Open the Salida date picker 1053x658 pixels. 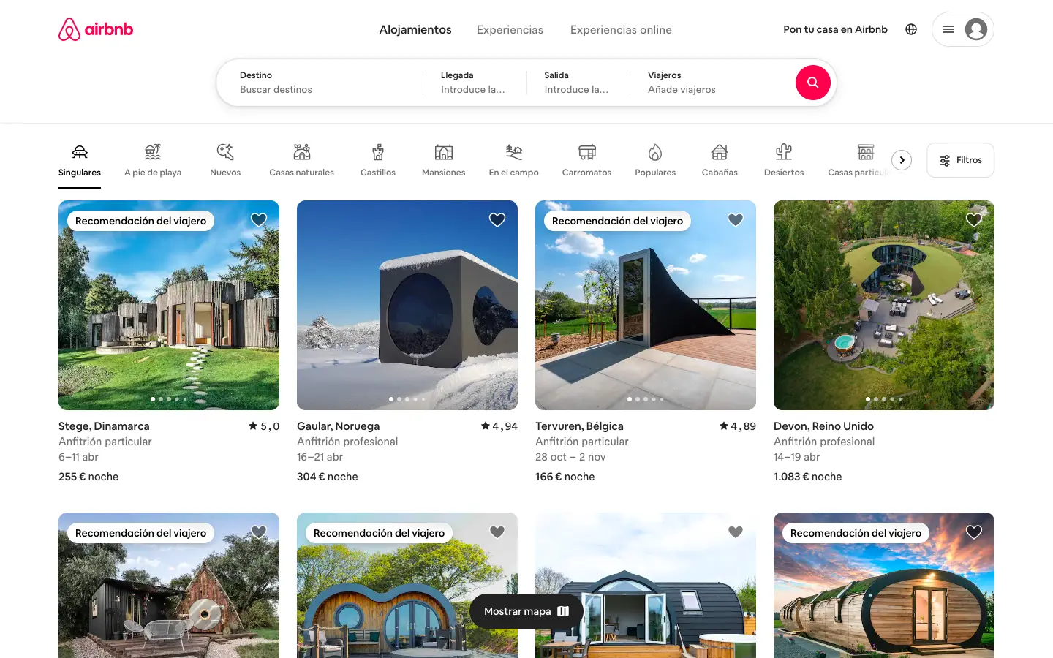pos(578,83)
